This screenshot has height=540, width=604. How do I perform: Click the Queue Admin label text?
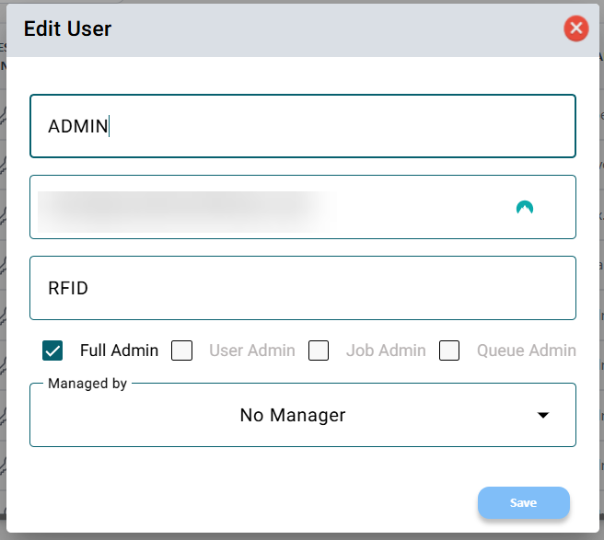[526, 350]
